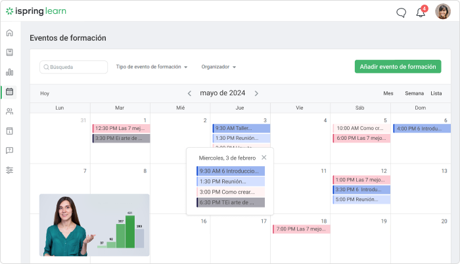Open 5:00 PM Reunión... event on day 12
Screen dimensions: 460x264
tap(361, 200)
